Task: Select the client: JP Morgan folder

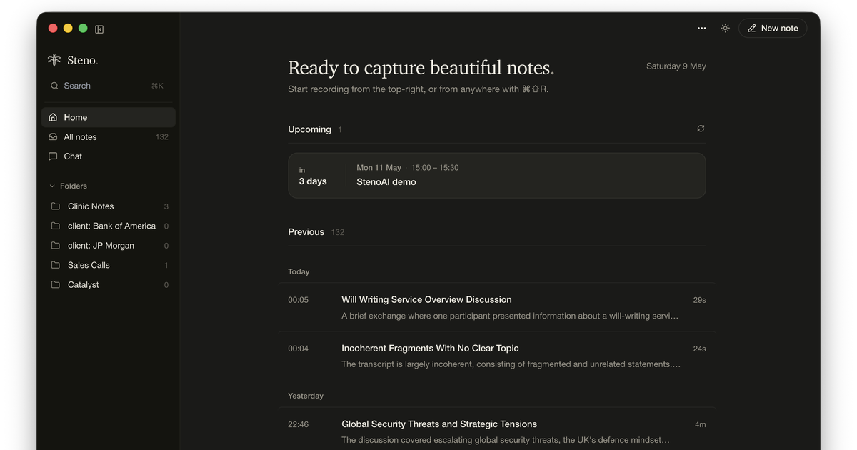Action: (109, 246)
